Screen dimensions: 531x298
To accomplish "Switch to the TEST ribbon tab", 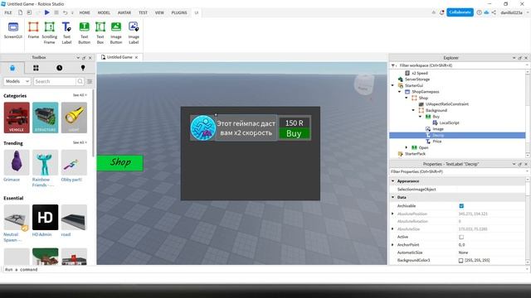I will point(143,12).
